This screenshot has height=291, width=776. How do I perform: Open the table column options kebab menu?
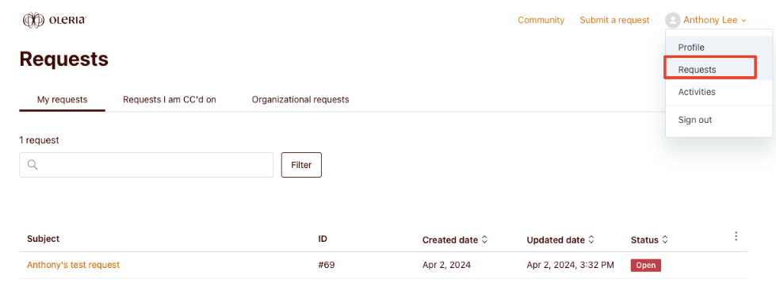(x=736, y=236)
